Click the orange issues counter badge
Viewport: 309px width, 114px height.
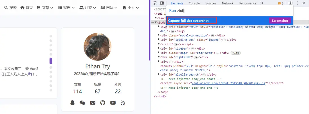pyautogui.click(x=281, y=3)
